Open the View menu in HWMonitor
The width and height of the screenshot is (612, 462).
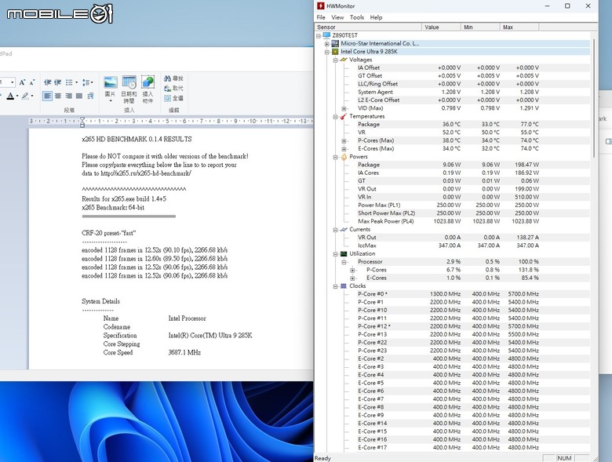pyautogui.click(x=337, y=17)
